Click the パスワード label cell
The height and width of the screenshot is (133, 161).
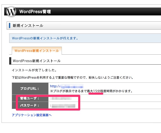click(x=30, y=105)
